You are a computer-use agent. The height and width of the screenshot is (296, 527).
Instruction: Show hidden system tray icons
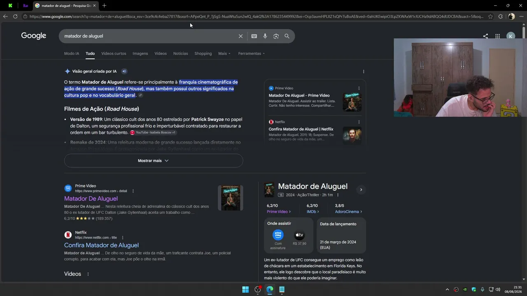(x=448, y=289)
